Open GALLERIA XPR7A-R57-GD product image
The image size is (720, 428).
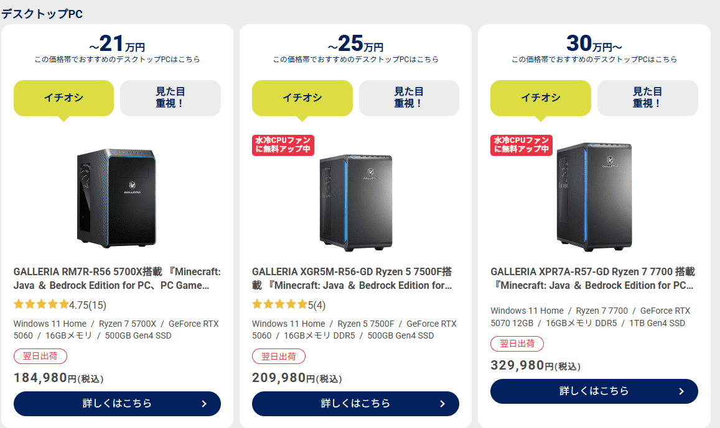coord(594,197)
